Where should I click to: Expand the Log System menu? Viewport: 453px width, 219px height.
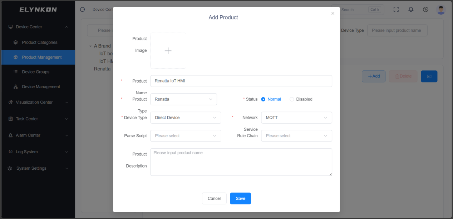[67, 152]
